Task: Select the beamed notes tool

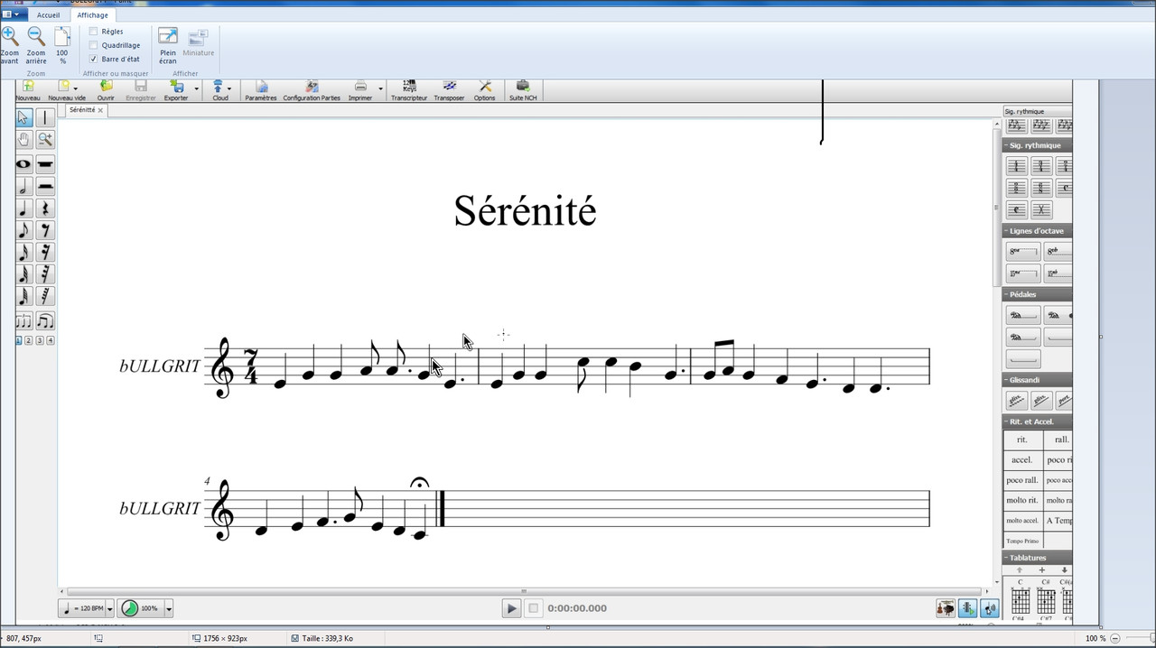Action: point(45,321)
